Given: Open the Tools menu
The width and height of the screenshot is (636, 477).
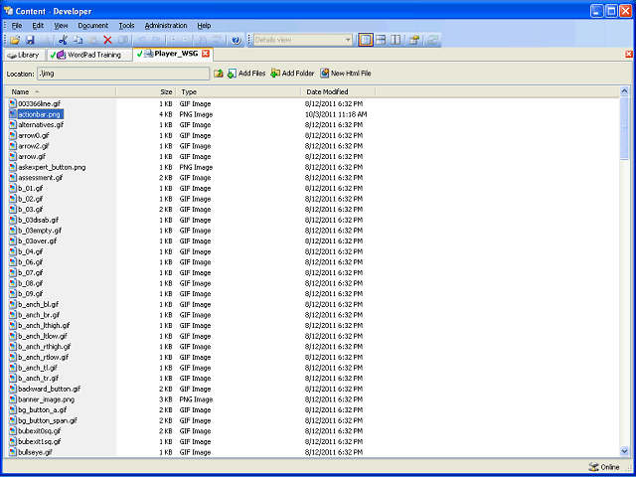Looking at the screenshot, I should click(x=126, y=26).
